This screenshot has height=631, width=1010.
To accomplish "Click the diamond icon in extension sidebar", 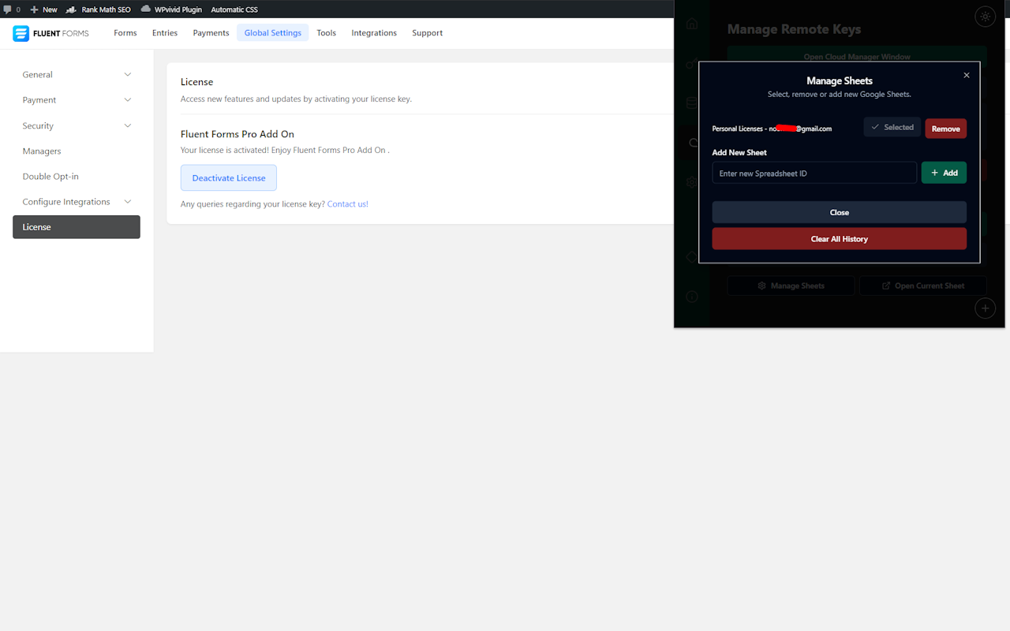I will [692, 257].
